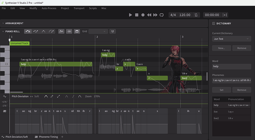Screen dimensions: 255x140
Task: Open the Current Dictionary dropdown
Action: click(232, 39)
